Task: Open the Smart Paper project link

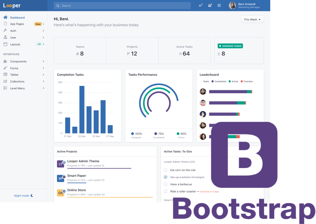Action: pyautogui.click(x=77, y=176)
